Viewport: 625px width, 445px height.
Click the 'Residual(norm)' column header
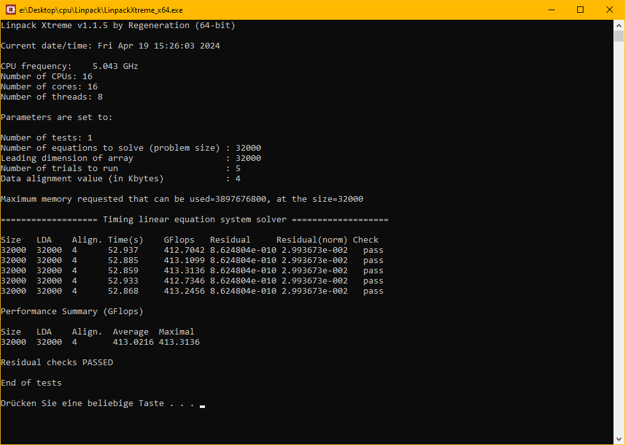pos(312,240)
